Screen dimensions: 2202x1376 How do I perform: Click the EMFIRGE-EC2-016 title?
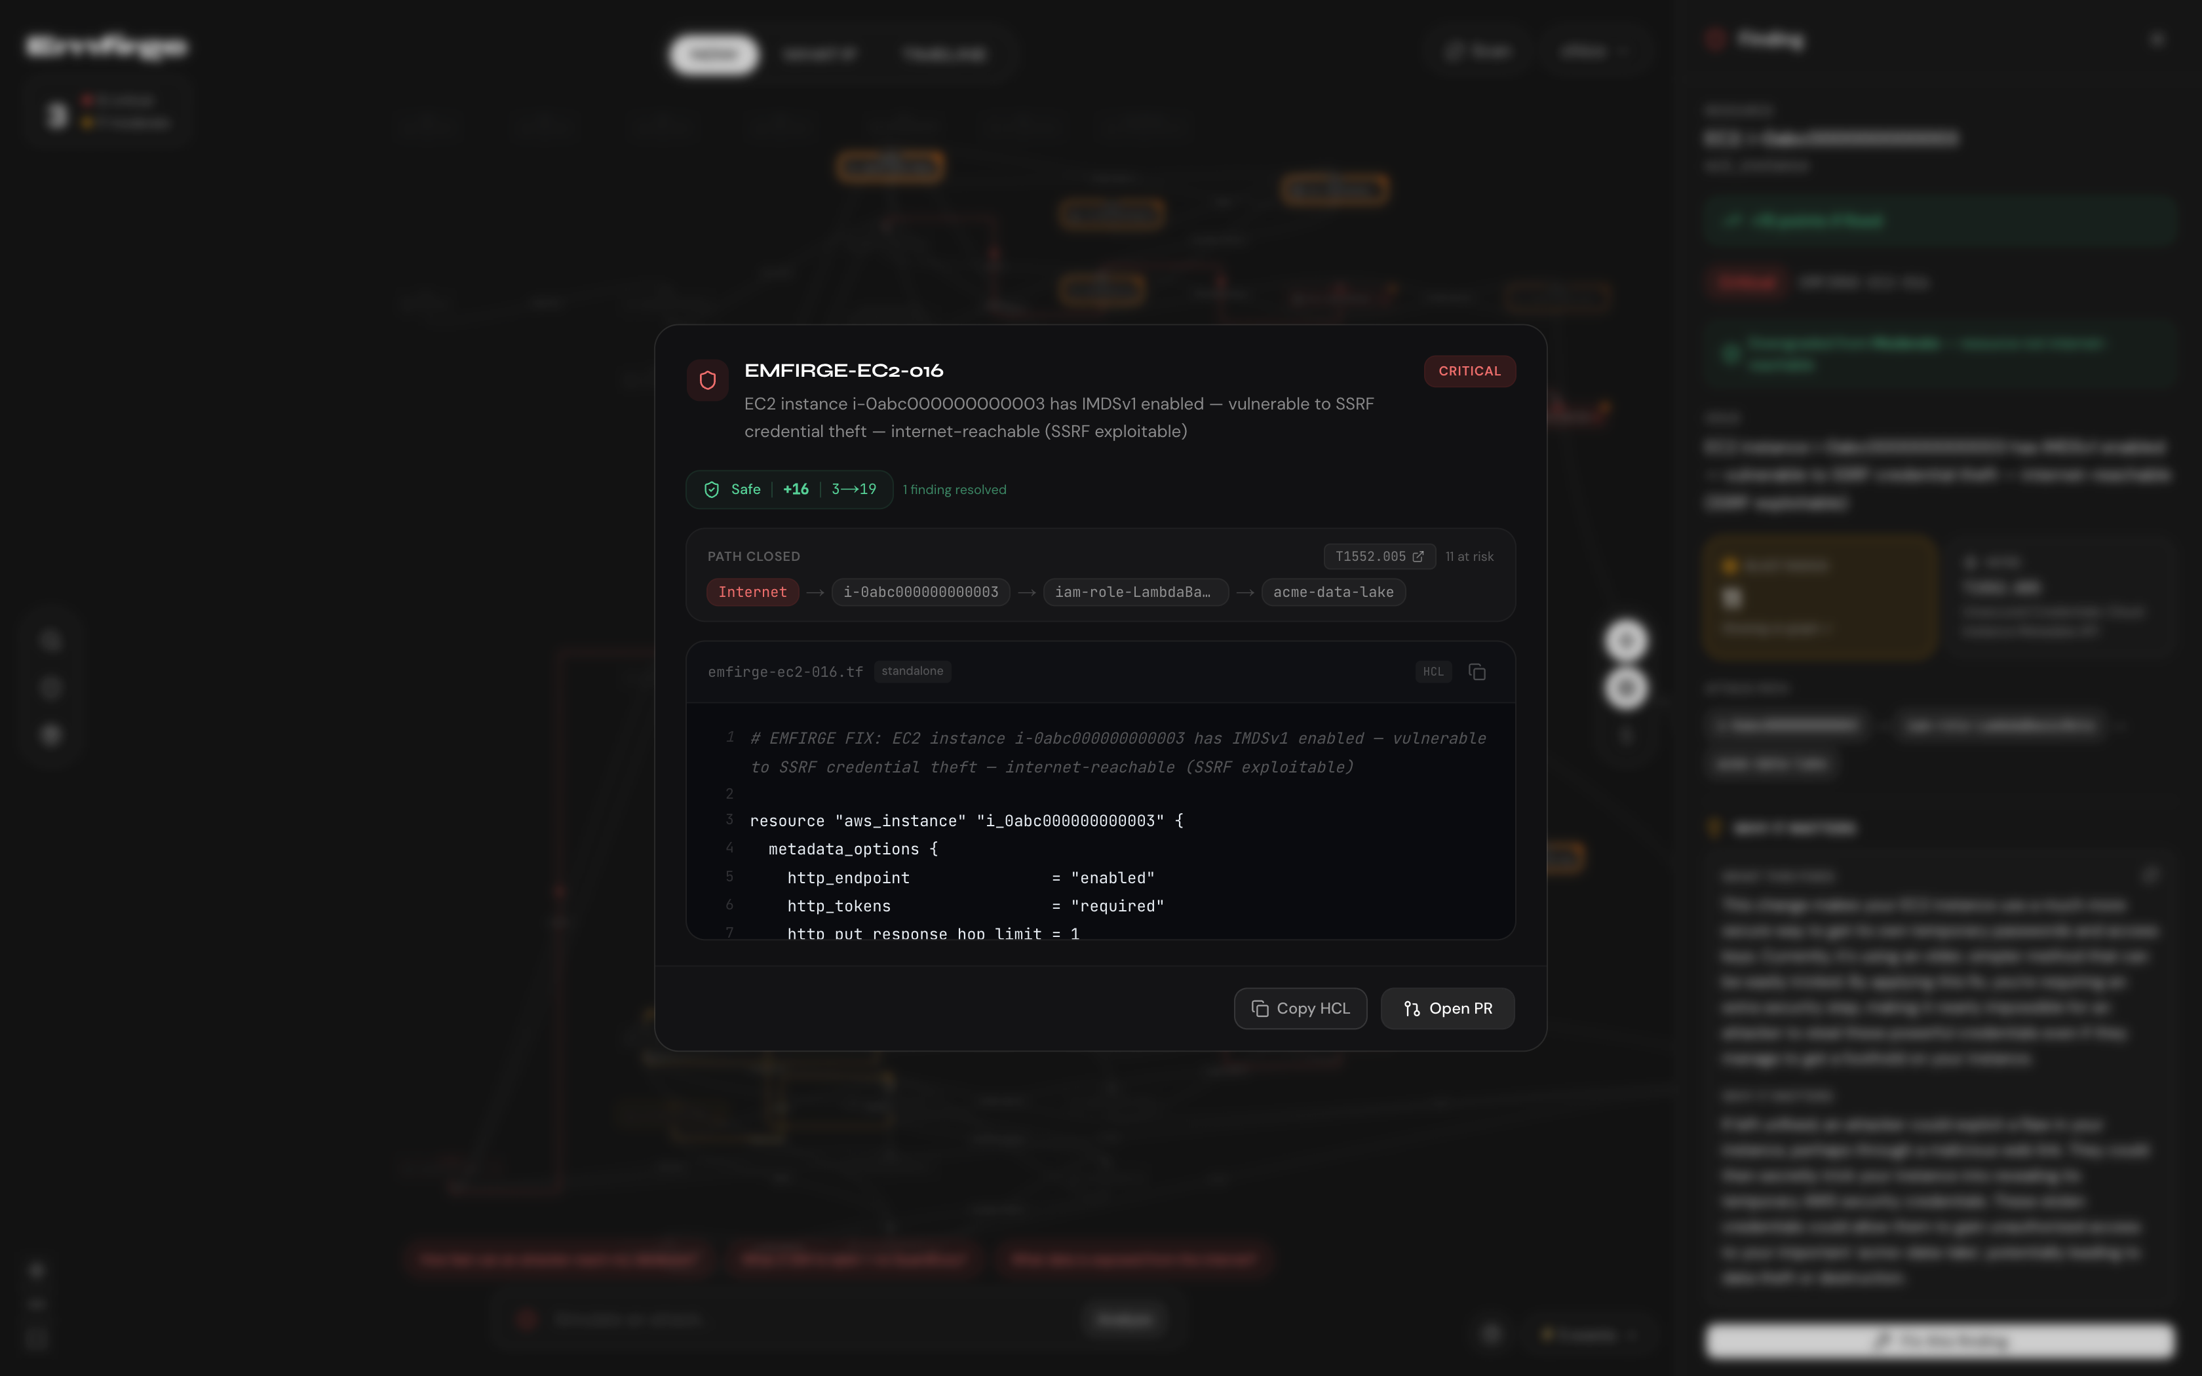(x=843, y=372)
